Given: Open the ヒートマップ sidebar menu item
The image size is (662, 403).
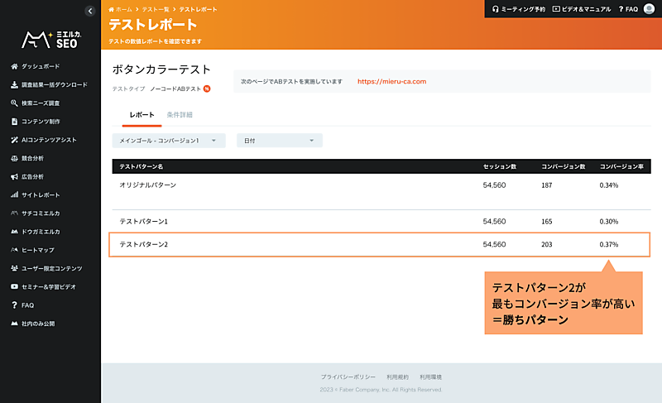Looking at the screenshot, I should tap(38, 250).
